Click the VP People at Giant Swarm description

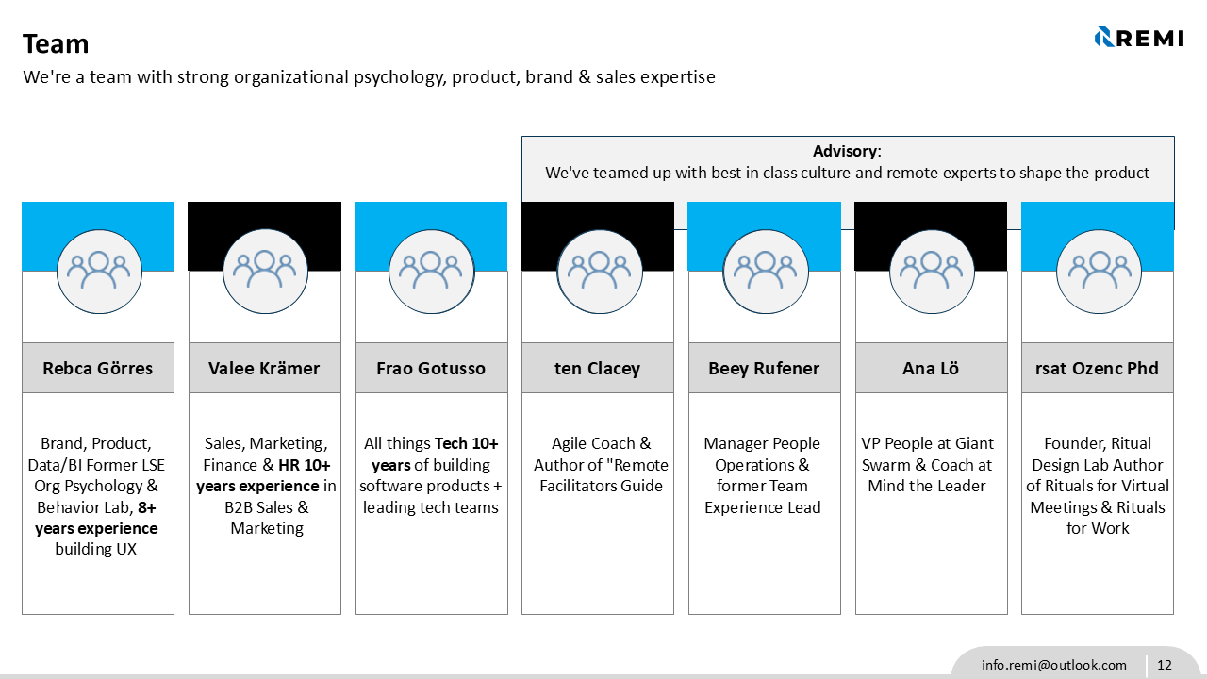tap(927, 464)
